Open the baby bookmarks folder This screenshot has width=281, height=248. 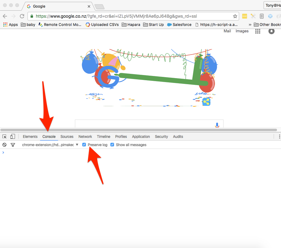(28, 25)
